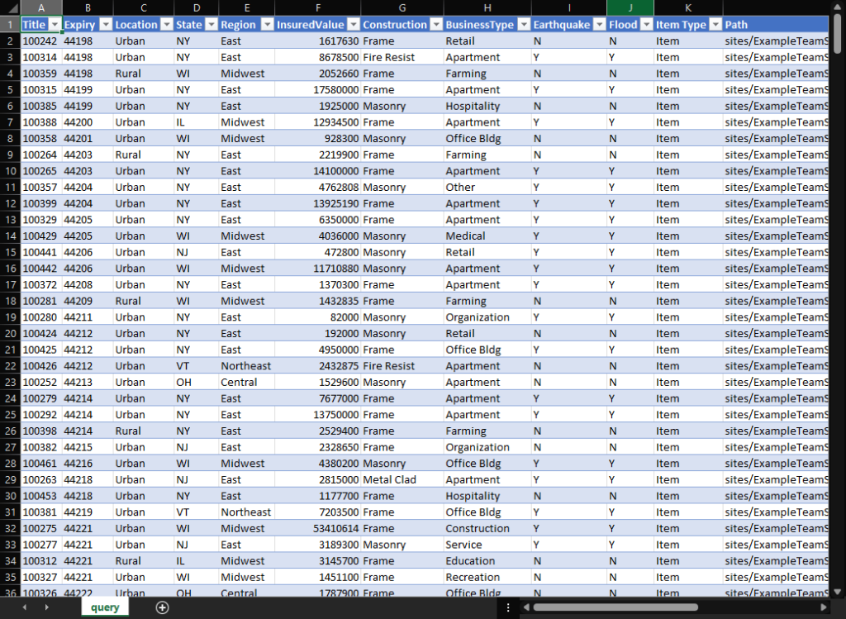This screenshot has width=846, height=619.
Task: Click InsuredValue cell 53410614
Action: pos(318,528)
